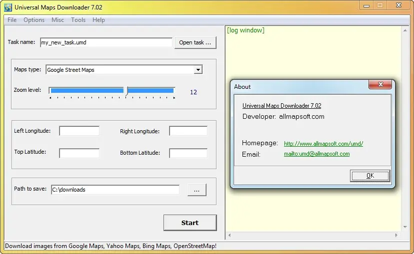
Task: Focus the Top Latitude field
Action: [x=79, y=153]
